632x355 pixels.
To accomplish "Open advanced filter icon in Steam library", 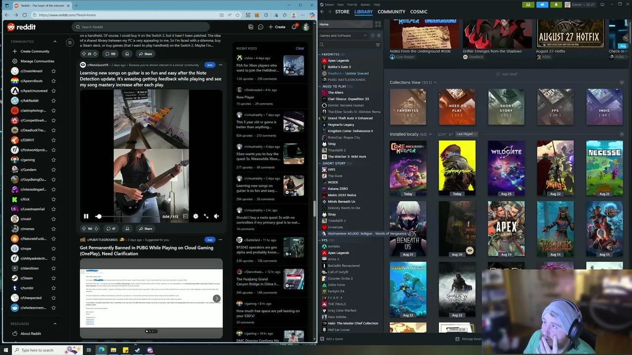I will tap(378, 45).
